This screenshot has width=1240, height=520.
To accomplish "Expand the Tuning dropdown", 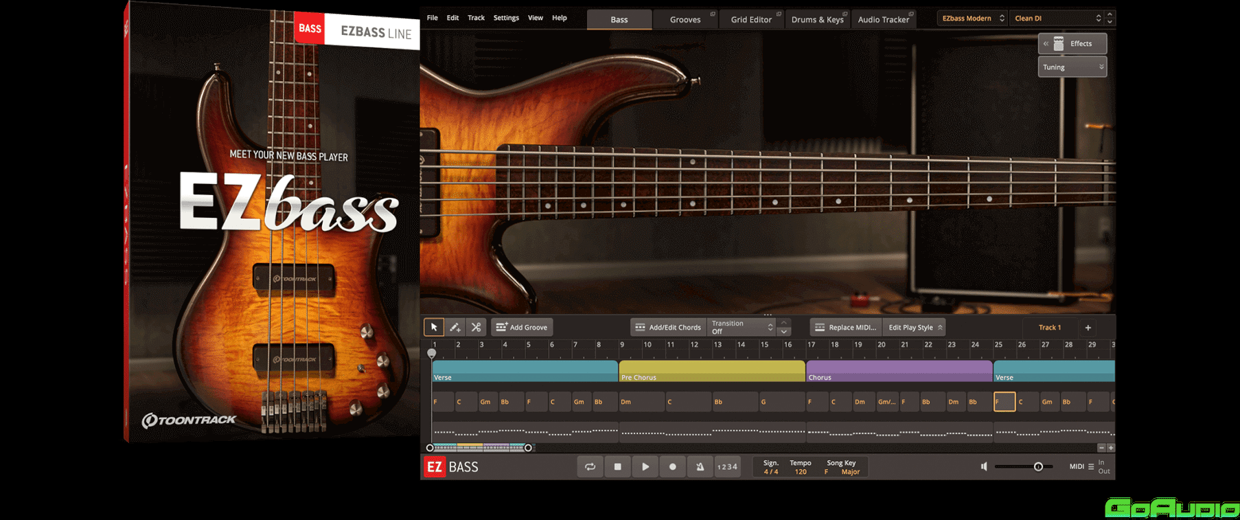I will click(x=1072, y=67).
